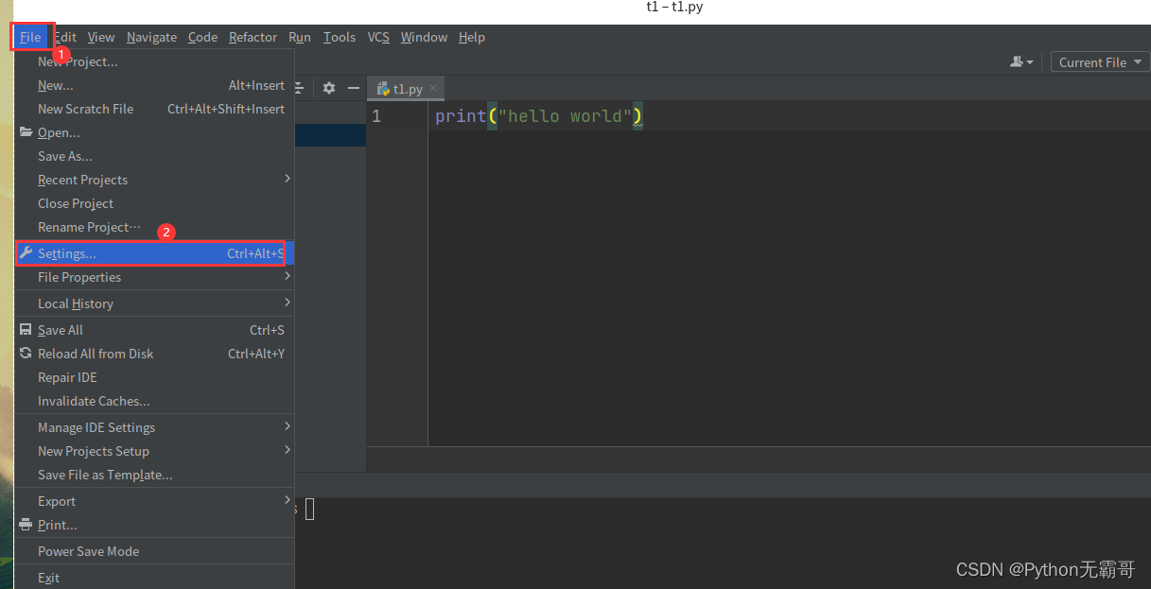Image resolution: width=1151 pixels, height=589 pixels.
Task: Expand File Properties submenu
Action: [x=154, y=277]
